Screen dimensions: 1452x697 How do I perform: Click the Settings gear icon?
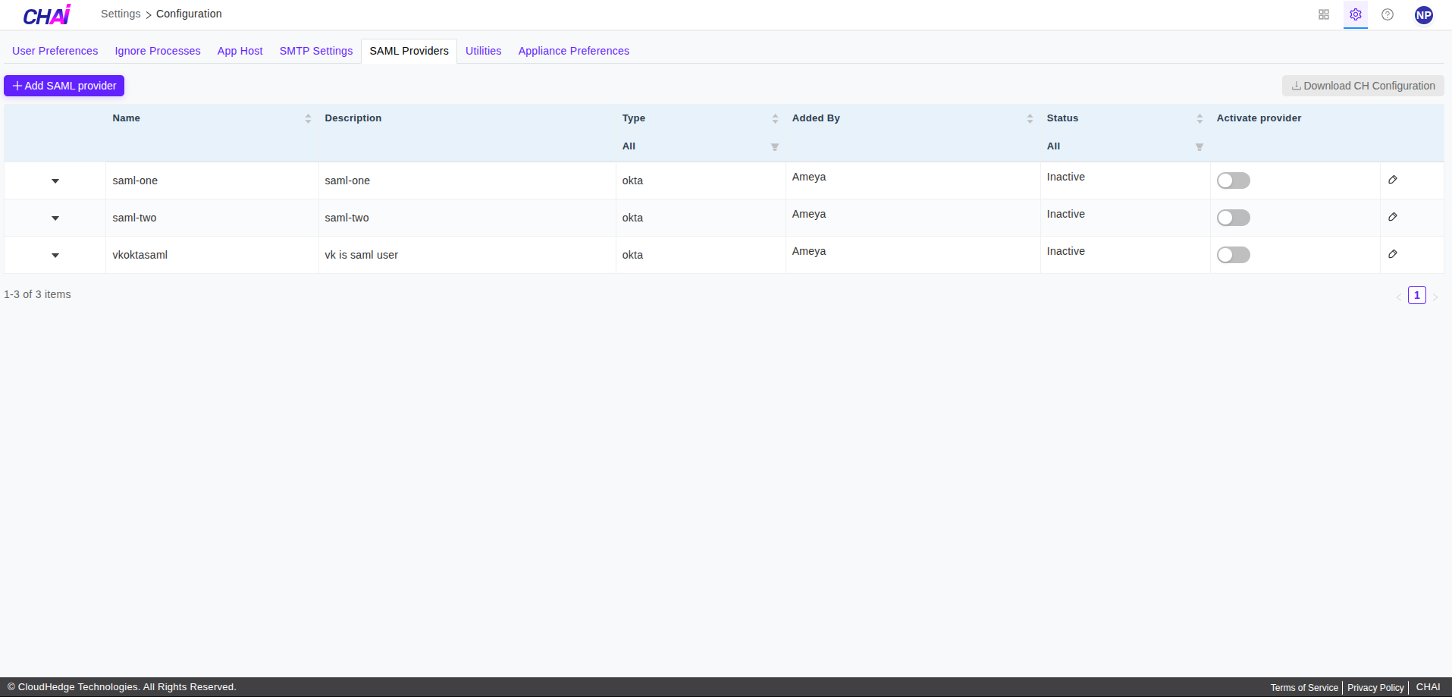coord(1356,14)
